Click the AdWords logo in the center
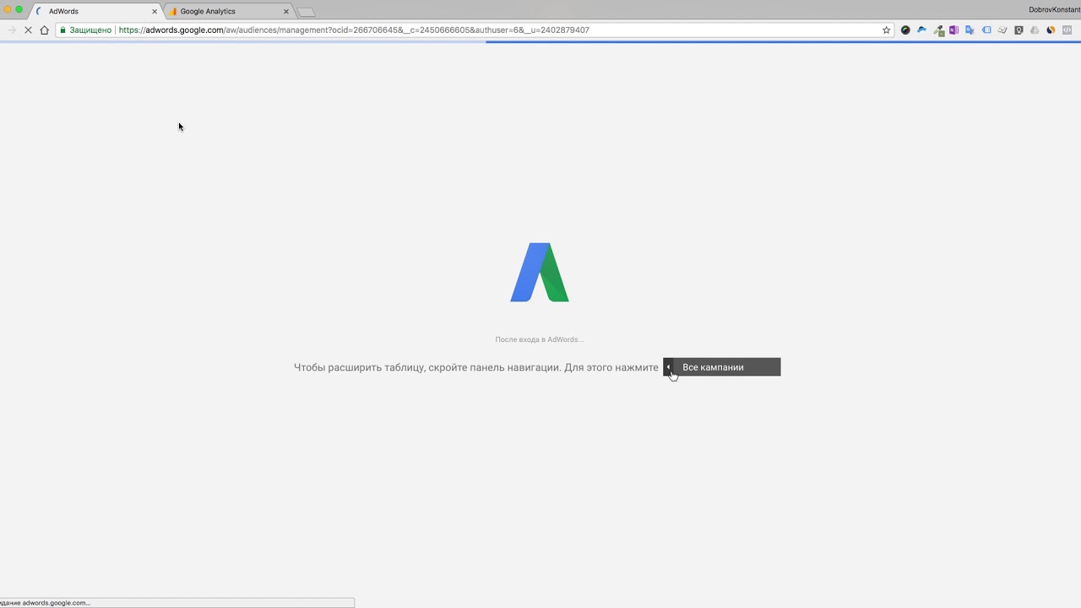 click(x=540, y=272)
